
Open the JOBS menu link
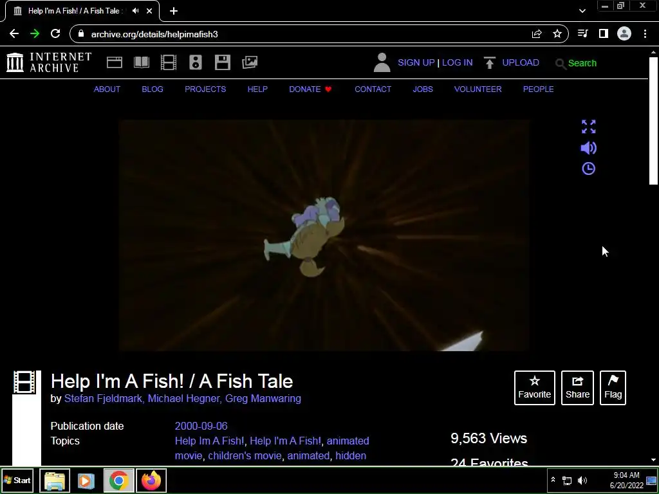click(x=423, y=89)
